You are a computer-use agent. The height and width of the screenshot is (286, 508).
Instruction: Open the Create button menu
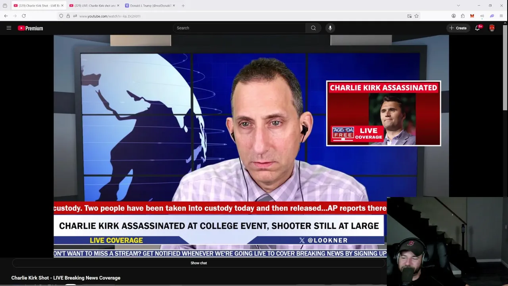point(458,28)
